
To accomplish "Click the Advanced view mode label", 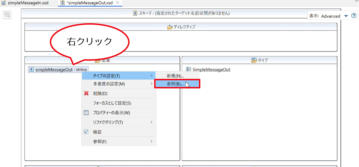I will [x=331, y=16].
